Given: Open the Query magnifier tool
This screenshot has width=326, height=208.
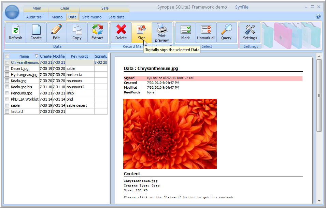Looking at the screenshot, I should [226, 32].
